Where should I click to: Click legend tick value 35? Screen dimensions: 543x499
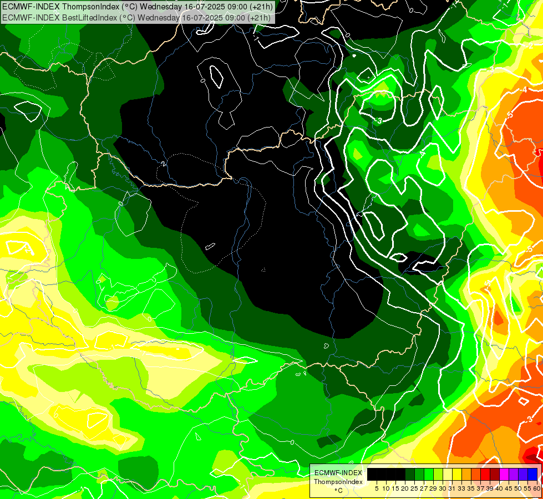tap(471, 488)
